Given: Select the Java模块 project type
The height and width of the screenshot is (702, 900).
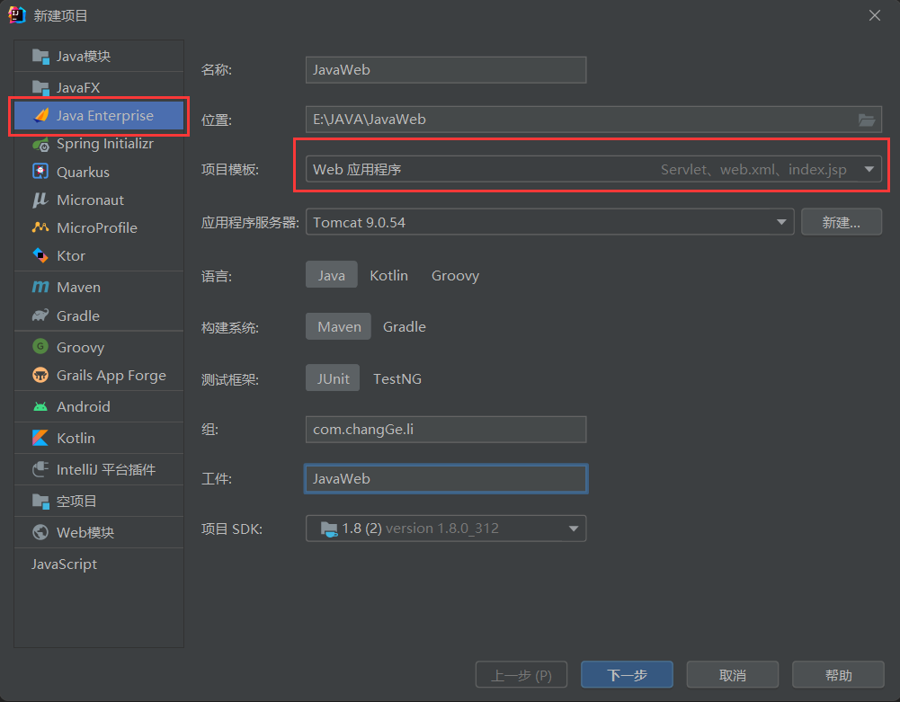Looking at the screenshot, I should [x=99, y=57].
